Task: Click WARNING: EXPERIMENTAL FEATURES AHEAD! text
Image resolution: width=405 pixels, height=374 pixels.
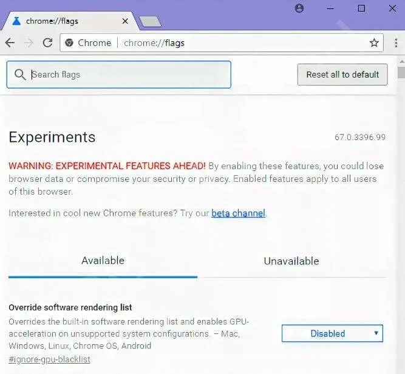Action: coord(107,166)
